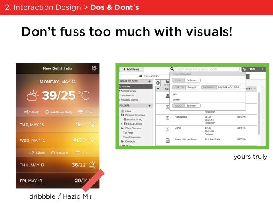Tap sun icon on WED, MAY 16 row
The width and height of the screenshot is (273, 205).
point(92,140)
